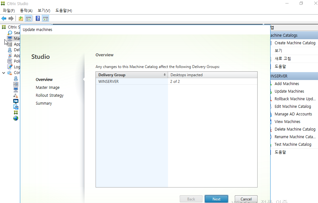Open the 도움말(H) menu

[x=64, y=10]
